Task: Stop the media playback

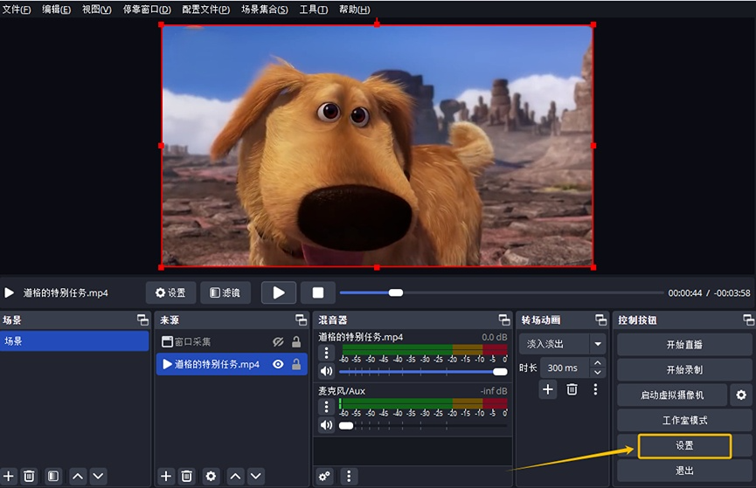Action: coord(318,292)
